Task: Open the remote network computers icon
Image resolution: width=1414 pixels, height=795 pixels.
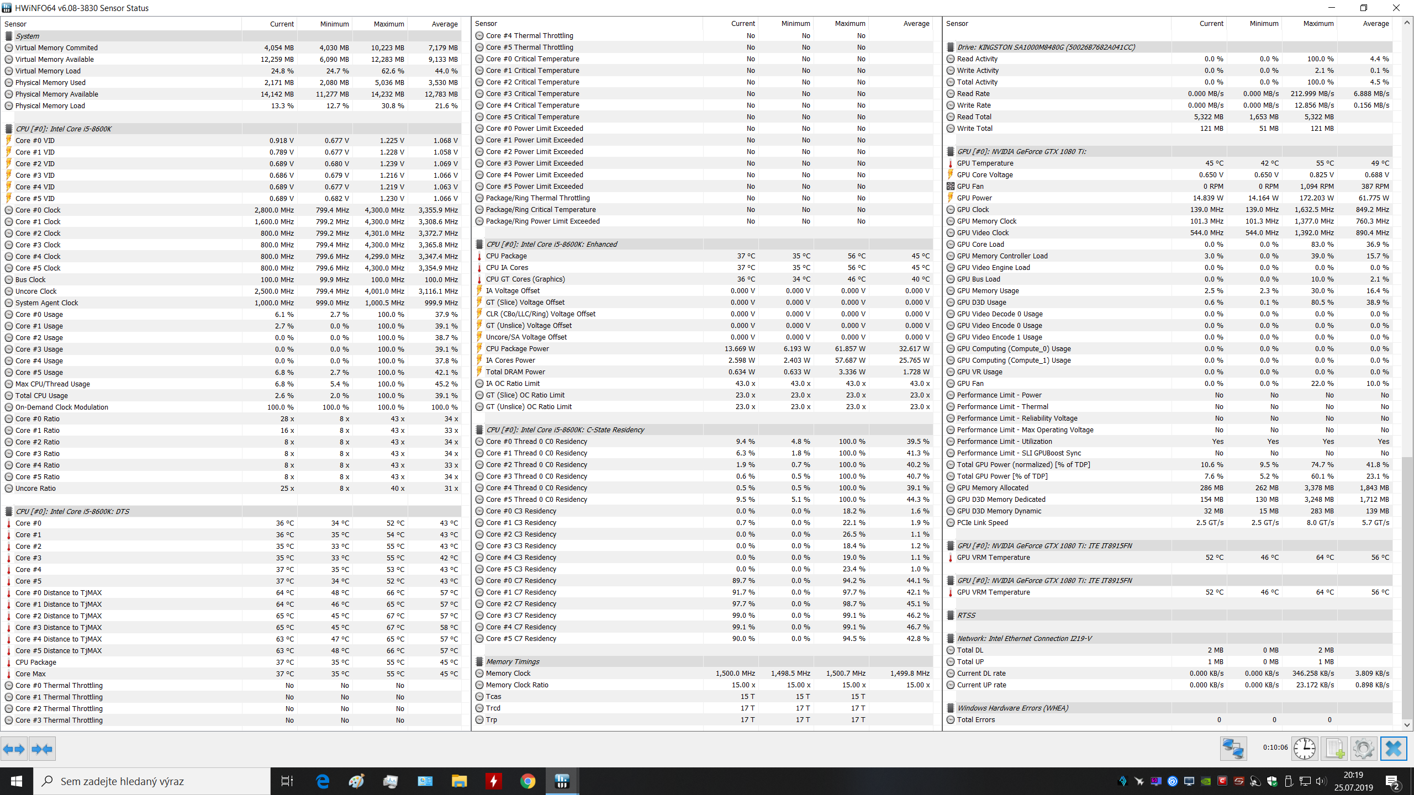Action: click(1233, 749)
